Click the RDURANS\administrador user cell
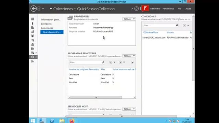Viewport: 219px width, 123px height. coord(178,38)
